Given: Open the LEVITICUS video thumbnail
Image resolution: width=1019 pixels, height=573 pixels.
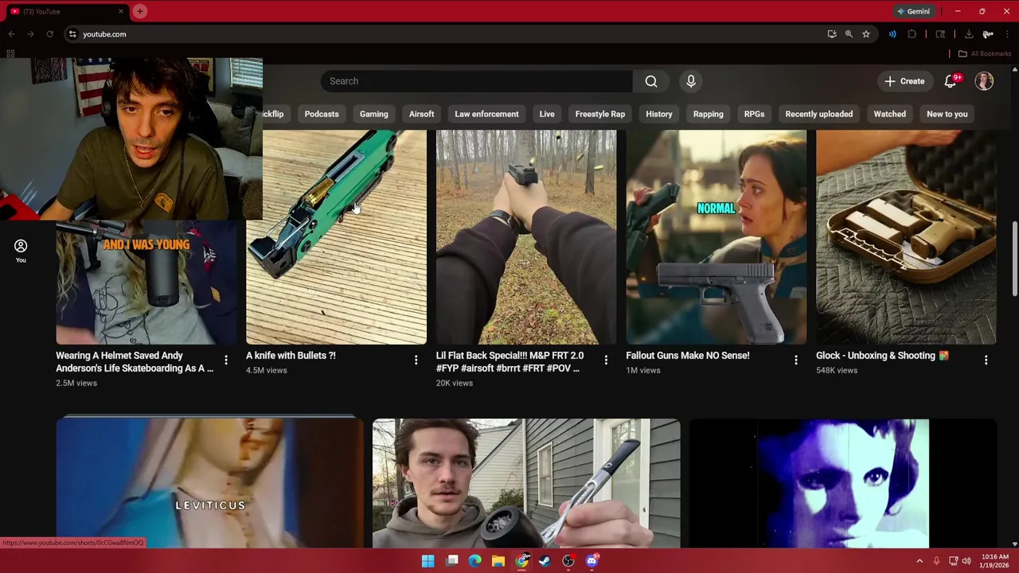Looking at the screenshot, I should pyautogui.click(x=210, y=483).
